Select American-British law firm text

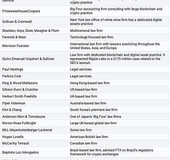point(89,137)
